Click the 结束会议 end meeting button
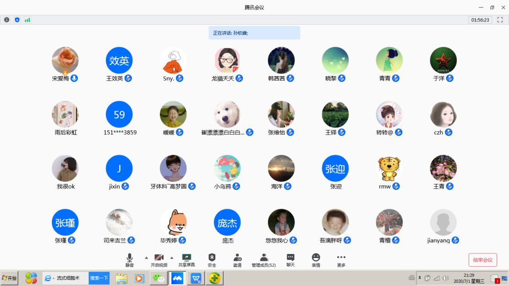 coord(483,260)
